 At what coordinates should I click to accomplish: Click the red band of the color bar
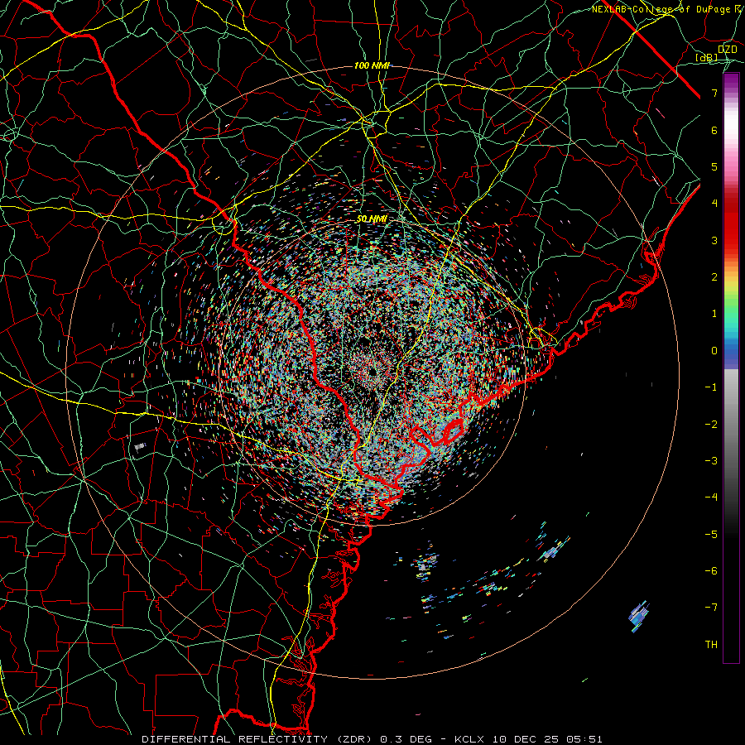[x=731, y=221]
